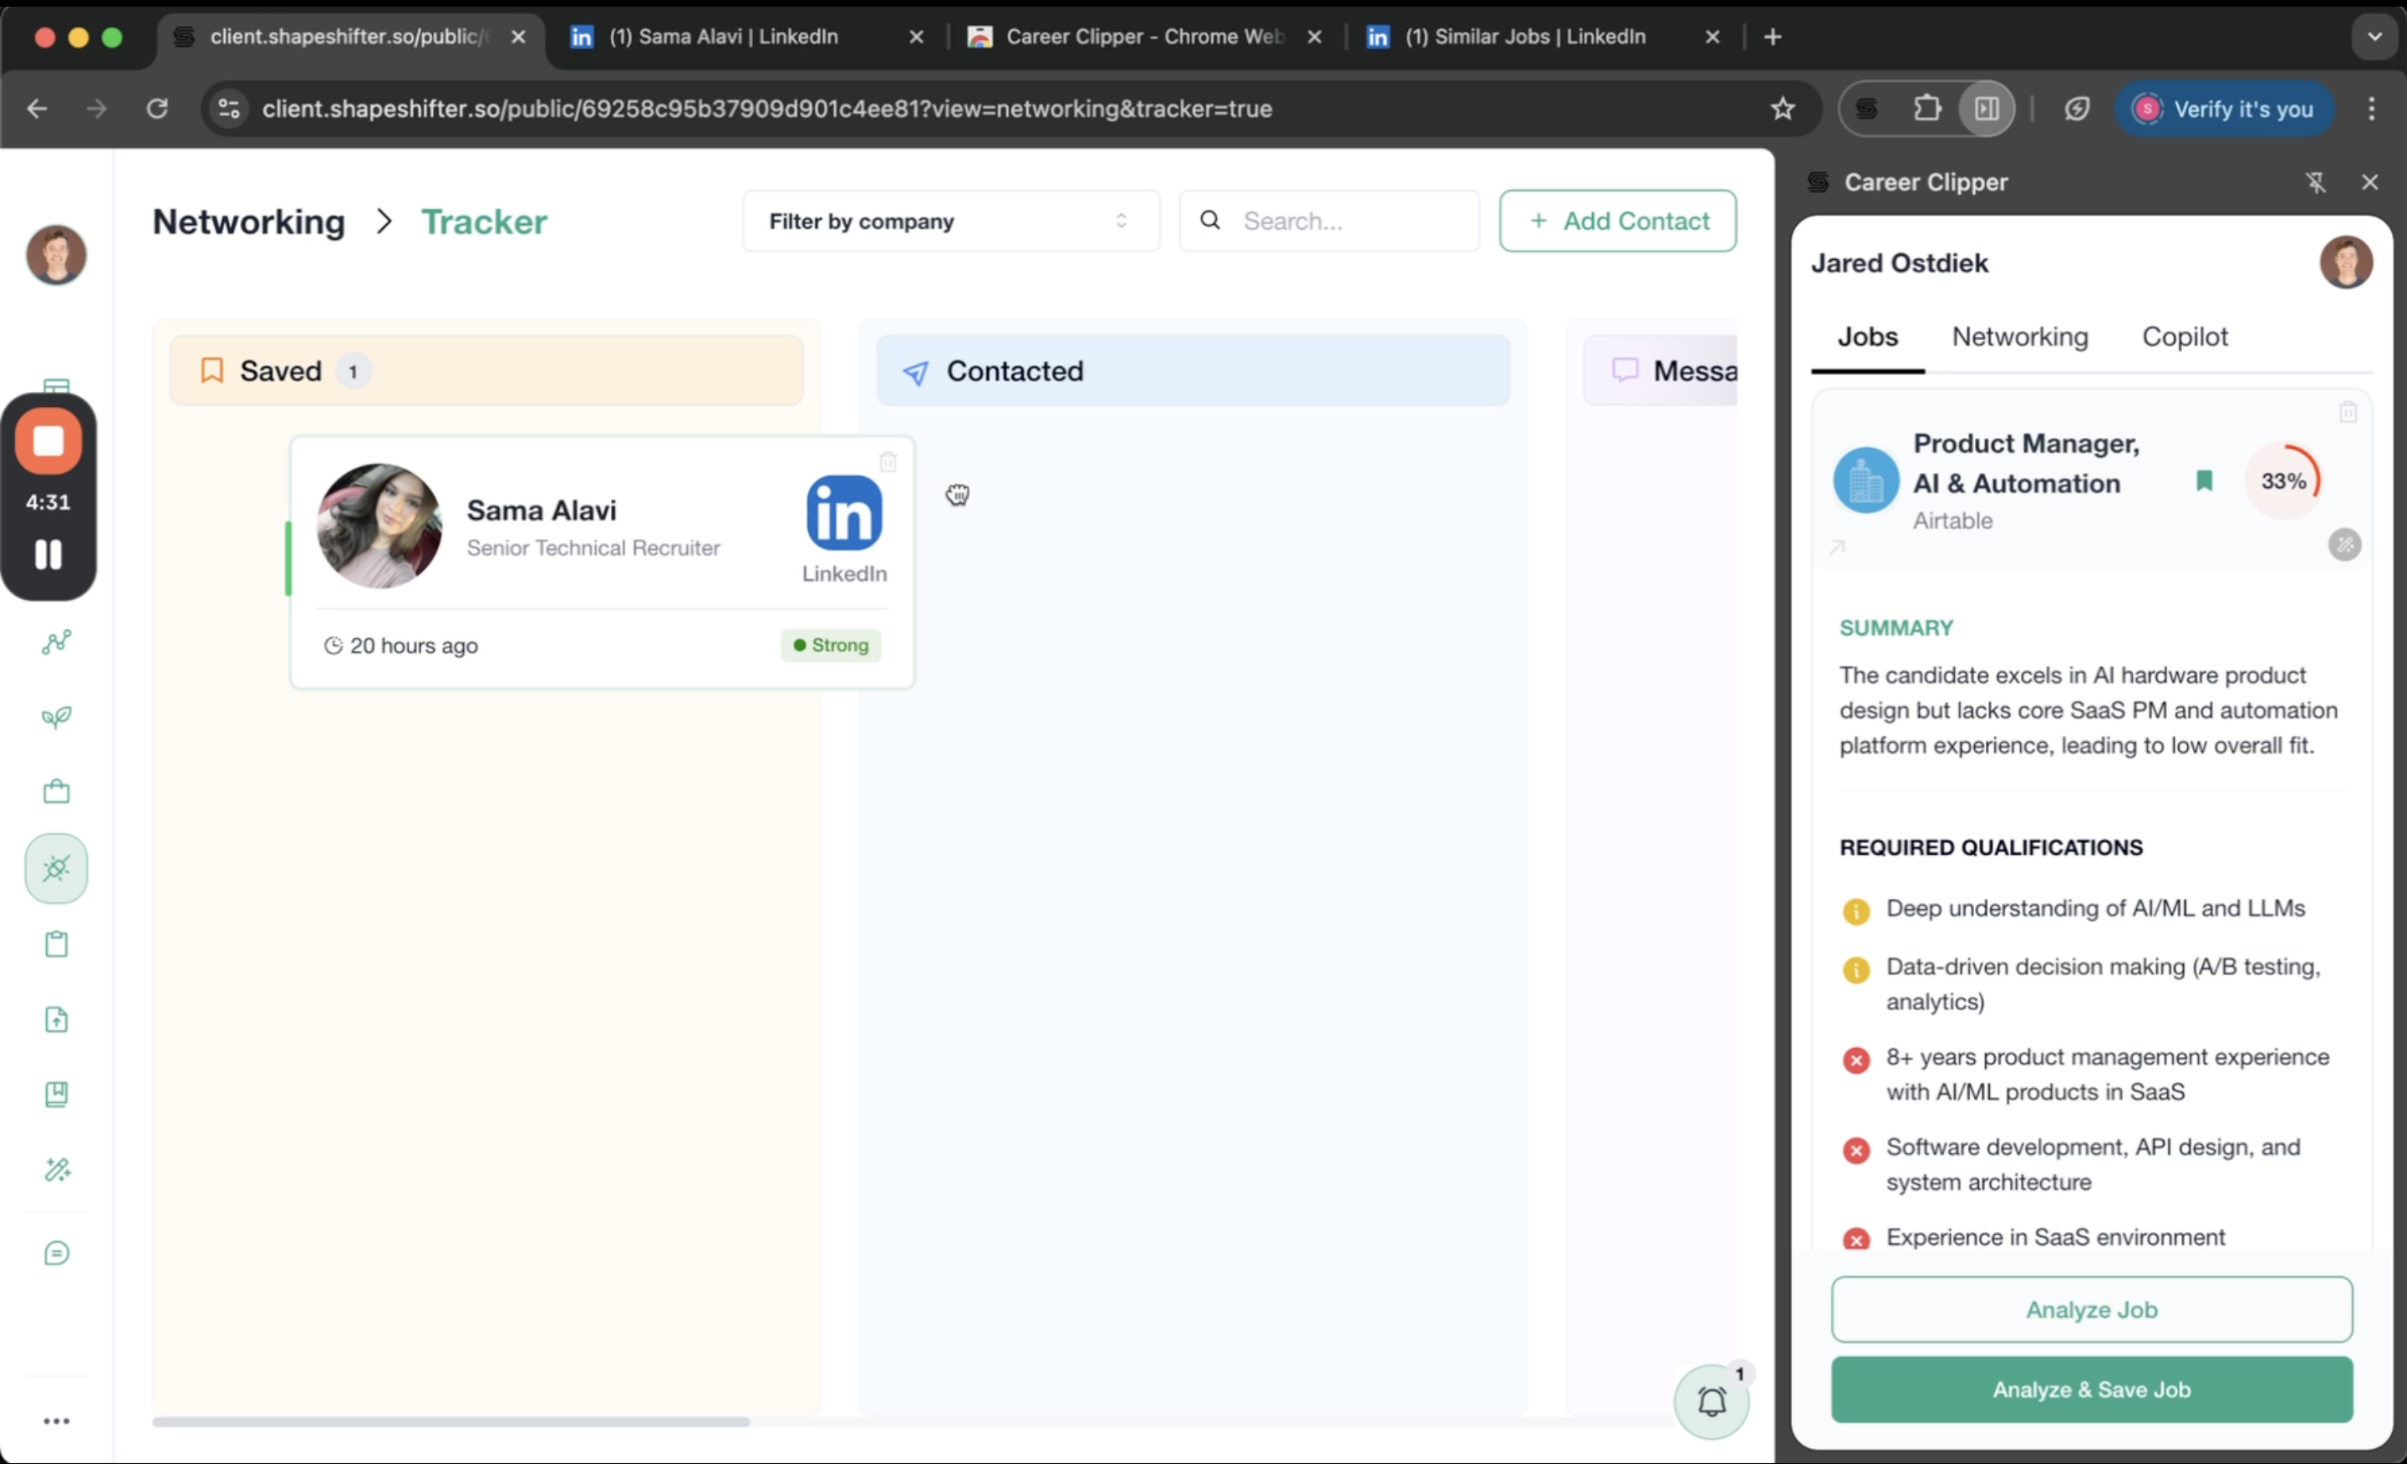The width and height of the screenshot is (2407, 1464).
Task: Switch to the Networking tab in Career Clipper
Action: 2019,337
